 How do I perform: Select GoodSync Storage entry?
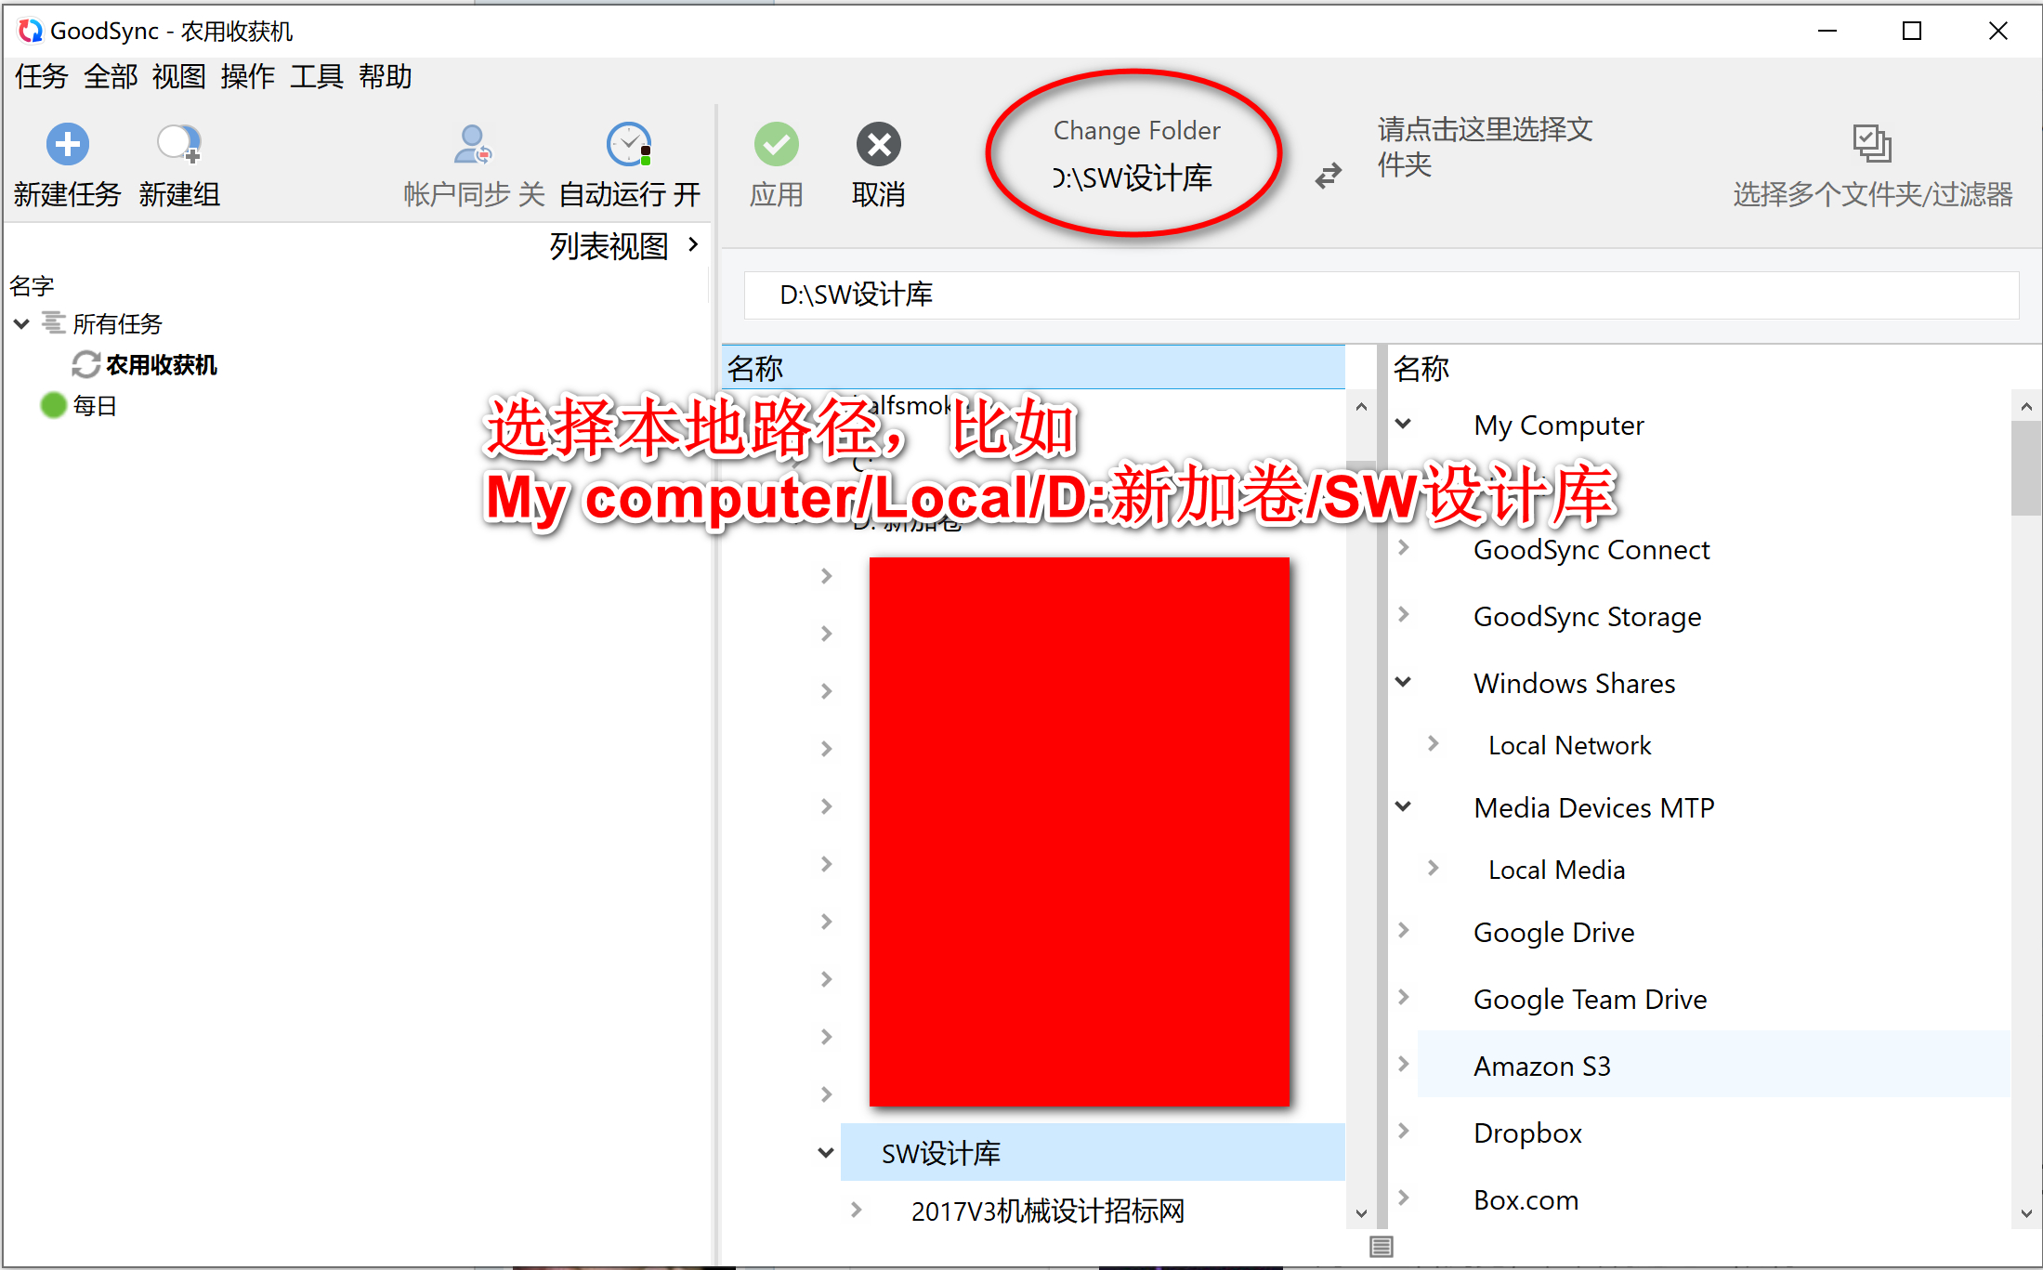(1587, 617)
